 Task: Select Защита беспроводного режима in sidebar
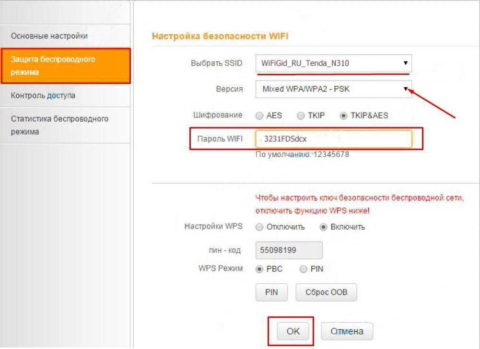click(66, 66)
